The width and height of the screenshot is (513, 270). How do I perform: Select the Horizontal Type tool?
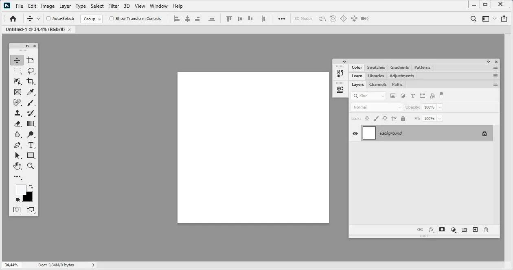pyautogui.click(x=31, y=145)
